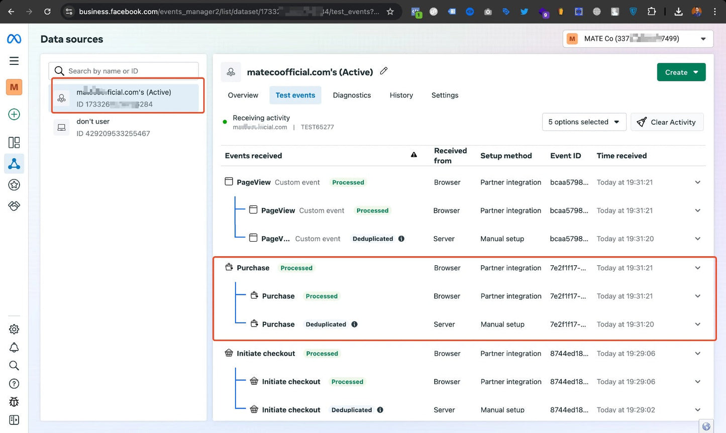Open the hamburger menu in sidebar
This screenshot has width=726, height=433.
pos(14,61)
